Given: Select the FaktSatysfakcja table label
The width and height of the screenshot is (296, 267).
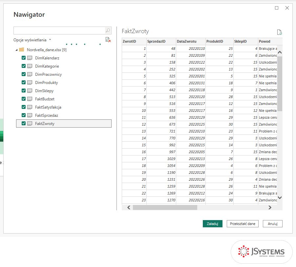Looking at the screenshot, I should pyautogui.click(x=48, y=107).
